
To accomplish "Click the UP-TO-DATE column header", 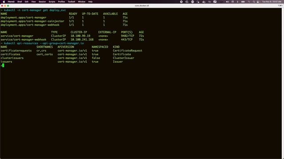I will (x=90, y=14).
